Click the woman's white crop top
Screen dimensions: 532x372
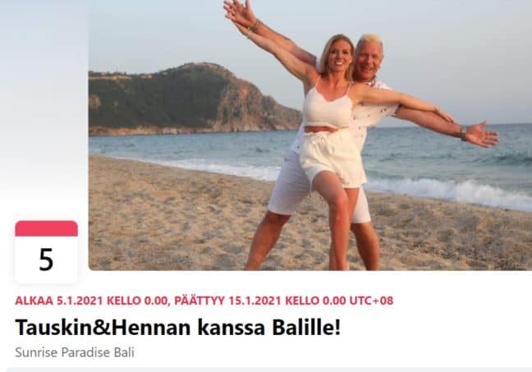[328, 106]
